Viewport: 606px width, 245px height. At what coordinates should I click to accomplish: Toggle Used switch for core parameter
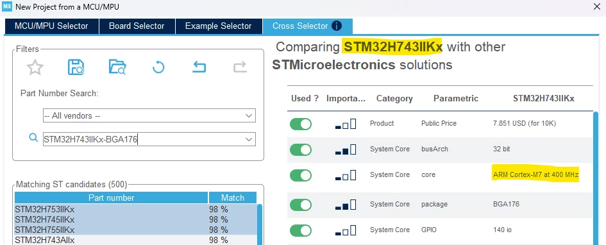pos(301,176)
